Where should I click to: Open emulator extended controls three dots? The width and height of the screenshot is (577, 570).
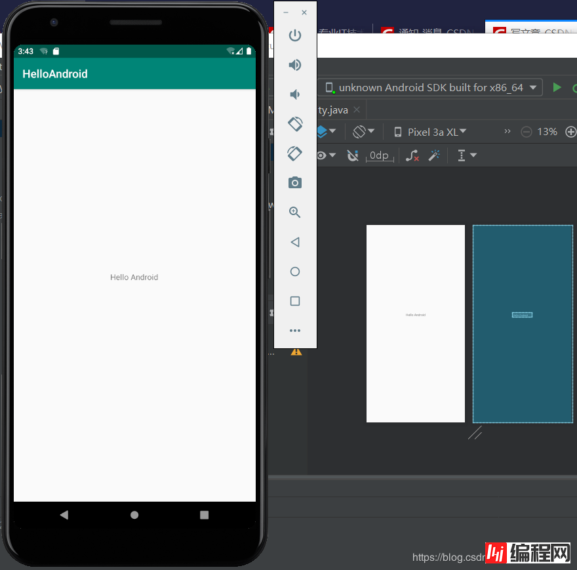[x=295, y=331]
